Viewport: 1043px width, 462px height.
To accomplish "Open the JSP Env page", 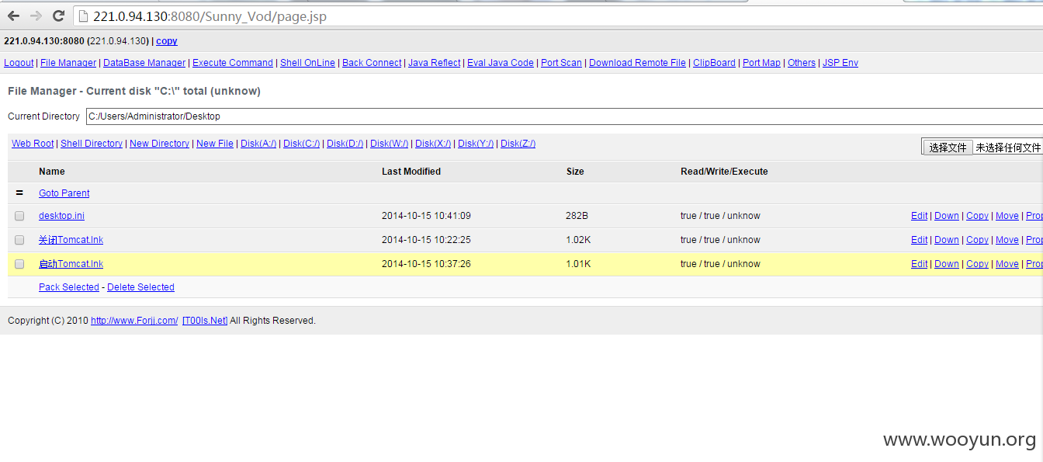I will point(840,63).
